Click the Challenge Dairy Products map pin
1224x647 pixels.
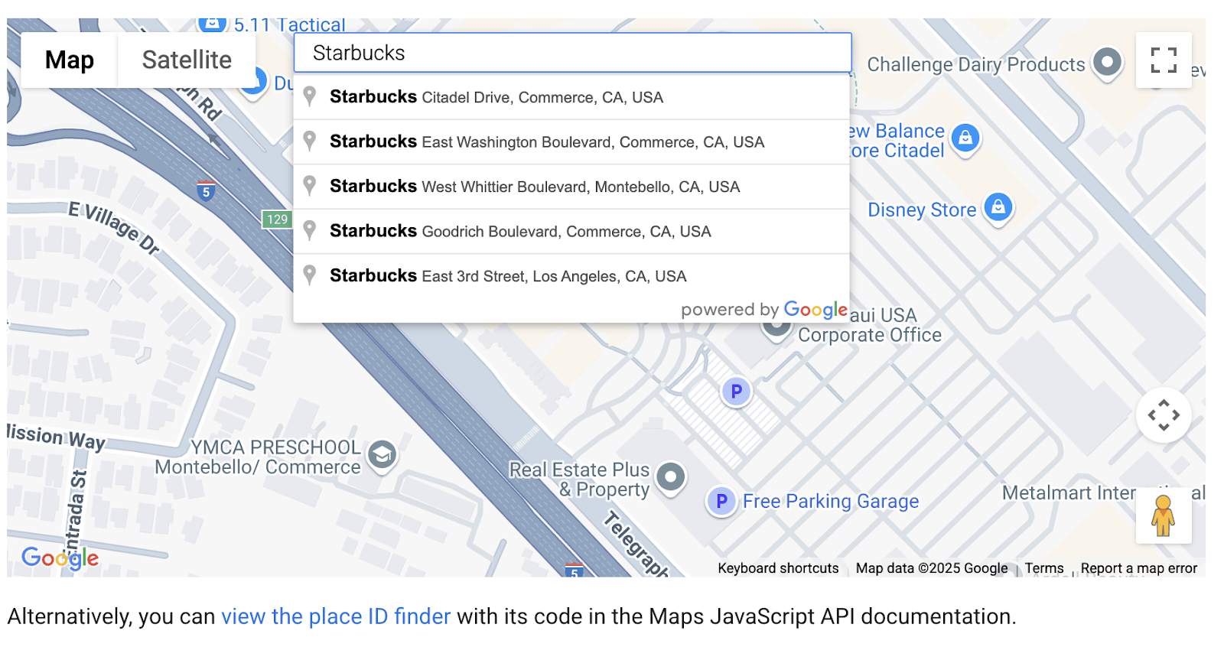[x=1107, y=63]
